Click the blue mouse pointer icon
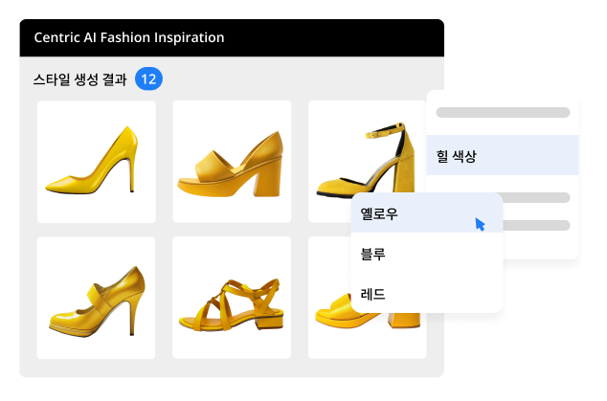The width and height of the screenshot is (607, 401). 481,224
